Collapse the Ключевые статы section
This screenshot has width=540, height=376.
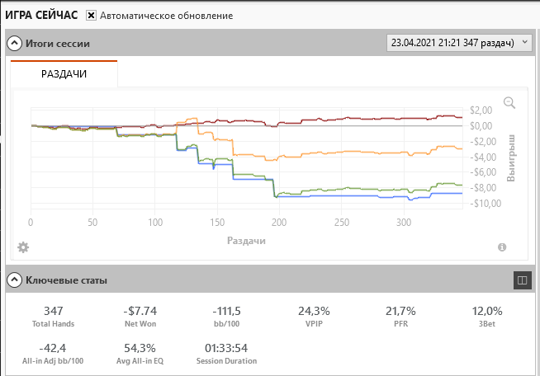(14, 280)
